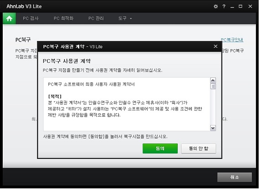Click the 동의 안 함 button
This screenshot has height=189, width=259.
199,148
